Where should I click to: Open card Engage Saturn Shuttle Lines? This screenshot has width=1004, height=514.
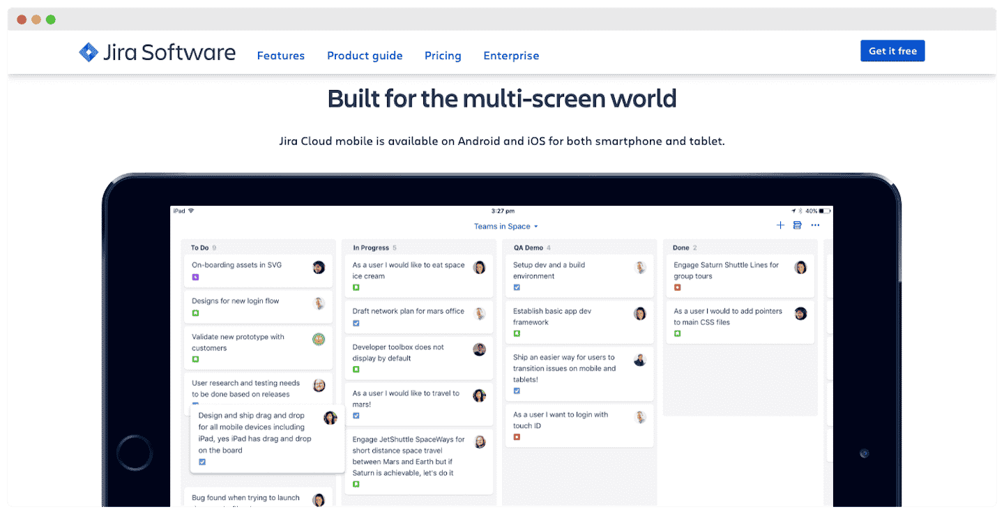740,275
